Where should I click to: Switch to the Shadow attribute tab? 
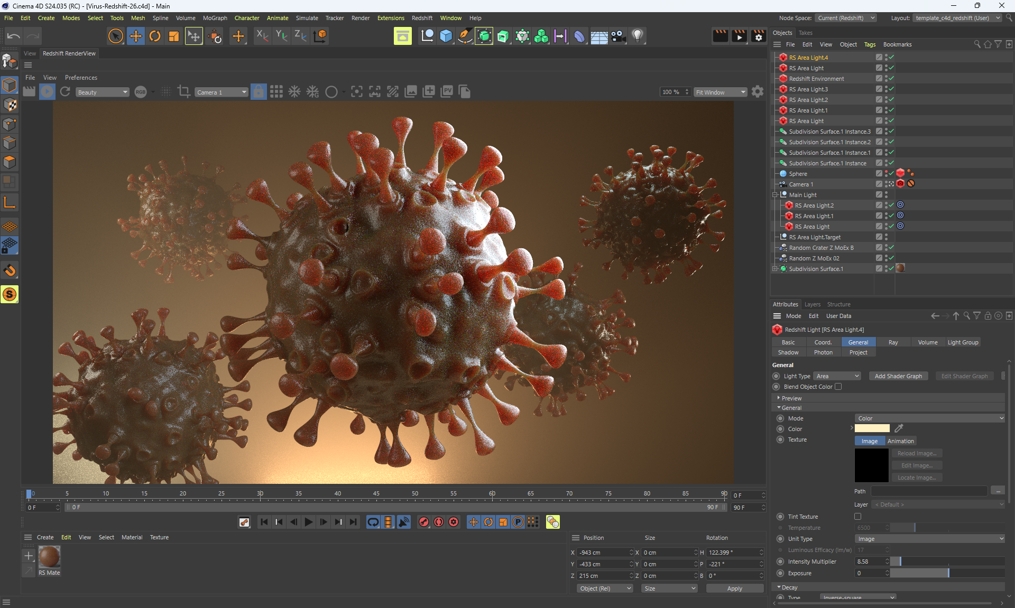[788, 352]
